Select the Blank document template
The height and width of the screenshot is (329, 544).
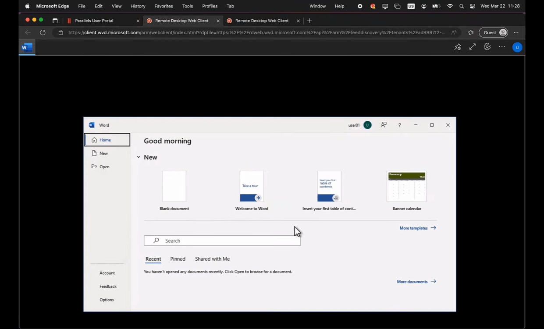[x=174, y=187]
